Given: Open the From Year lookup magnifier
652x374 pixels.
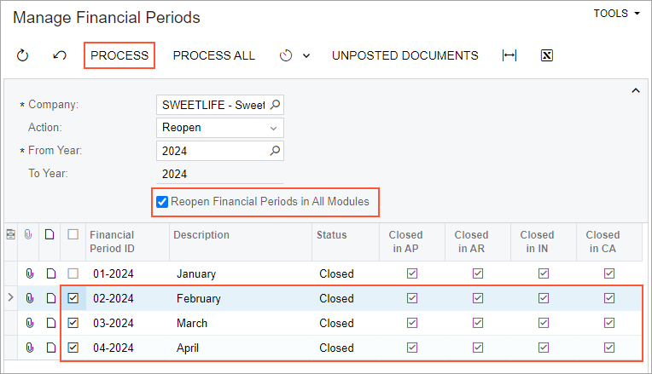Looking at the screenshot, I should [x=275, y=151].
